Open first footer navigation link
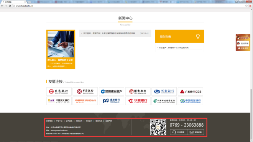Viewport: 253px width, 142px height. point(49,121)
